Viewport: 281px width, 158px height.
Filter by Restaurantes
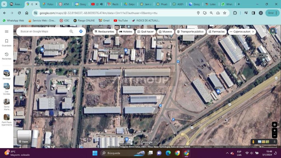104,32
